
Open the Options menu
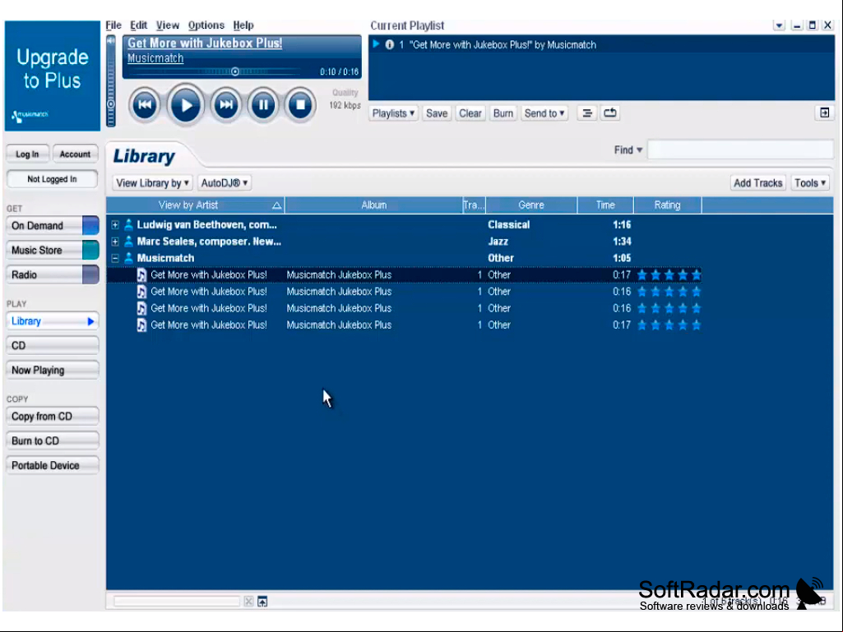point(206,25)
